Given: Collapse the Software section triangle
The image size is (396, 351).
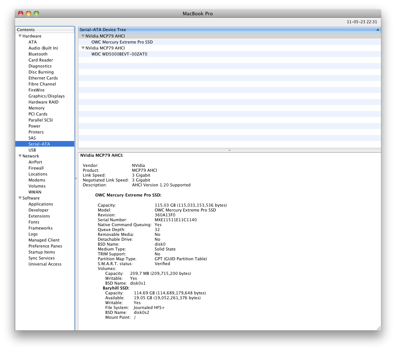Looking at the screenshot, I should (x=20, y=198).
